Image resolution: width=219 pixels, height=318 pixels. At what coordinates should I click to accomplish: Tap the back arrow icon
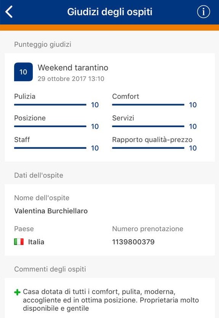tap(9, 12)
